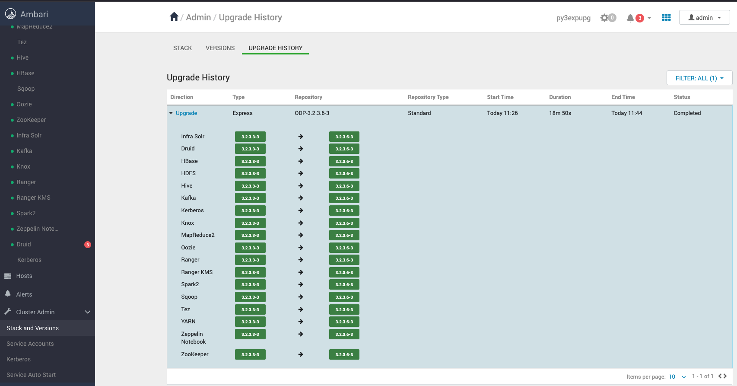Viewport: 737px width, 386px height.
Task: Click the 18m 50s duration cell
Action: (560, 113)
